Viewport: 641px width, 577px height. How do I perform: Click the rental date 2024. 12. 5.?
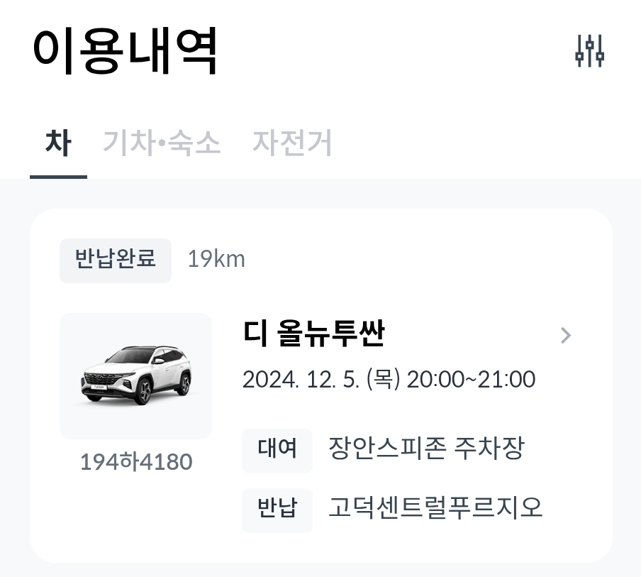[x=300, y=379]
